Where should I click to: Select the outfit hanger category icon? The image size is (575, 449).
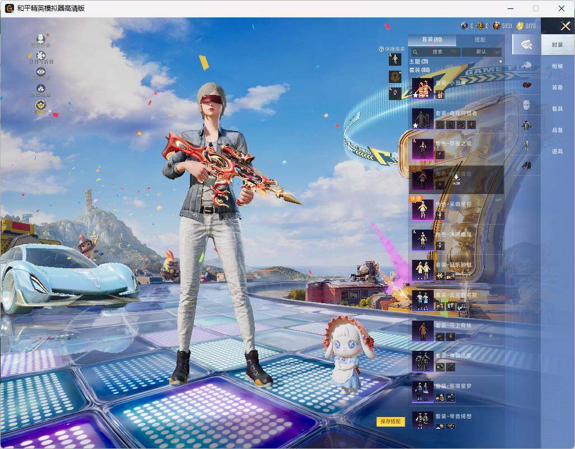point(527,44)
